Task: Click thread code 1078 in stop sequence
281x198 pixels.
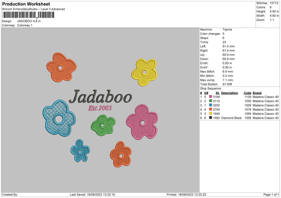Action: tap(248, 110)
